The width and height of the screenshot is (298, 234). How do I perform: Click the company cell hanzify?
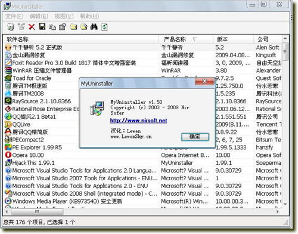point(264,147)
